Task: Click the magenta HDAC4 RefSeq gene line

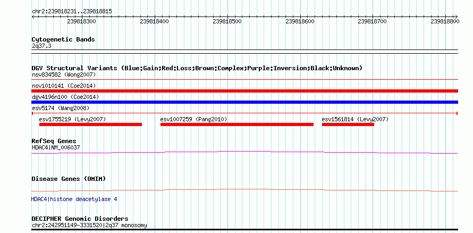Action: (244, 153)
